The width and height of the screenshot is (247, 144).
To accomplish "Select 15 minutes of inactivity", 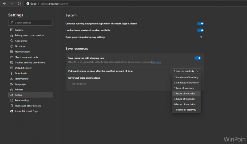I will click(x=186, y=77).
